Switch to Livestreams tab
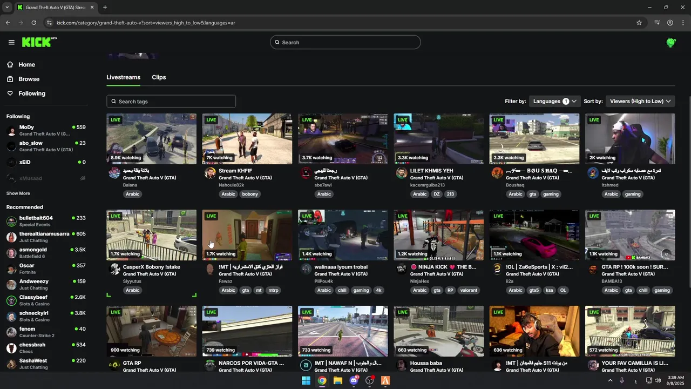The height and width of the screenshot is (389, 691). click(x=123, y=77)
